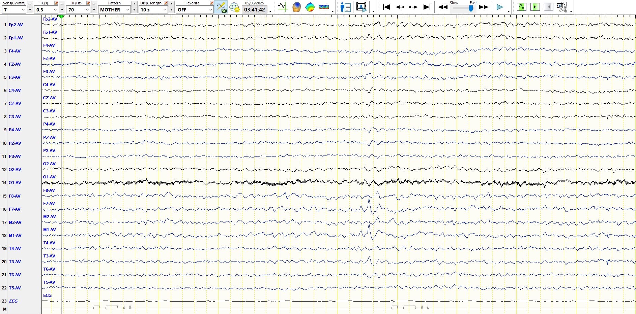Increase sensitivity with the Sens up arrow
This screenshot has height=314, width=636.
[30, 4]
